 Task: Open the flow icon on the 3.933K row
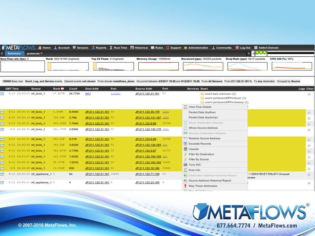click(2, 145)
